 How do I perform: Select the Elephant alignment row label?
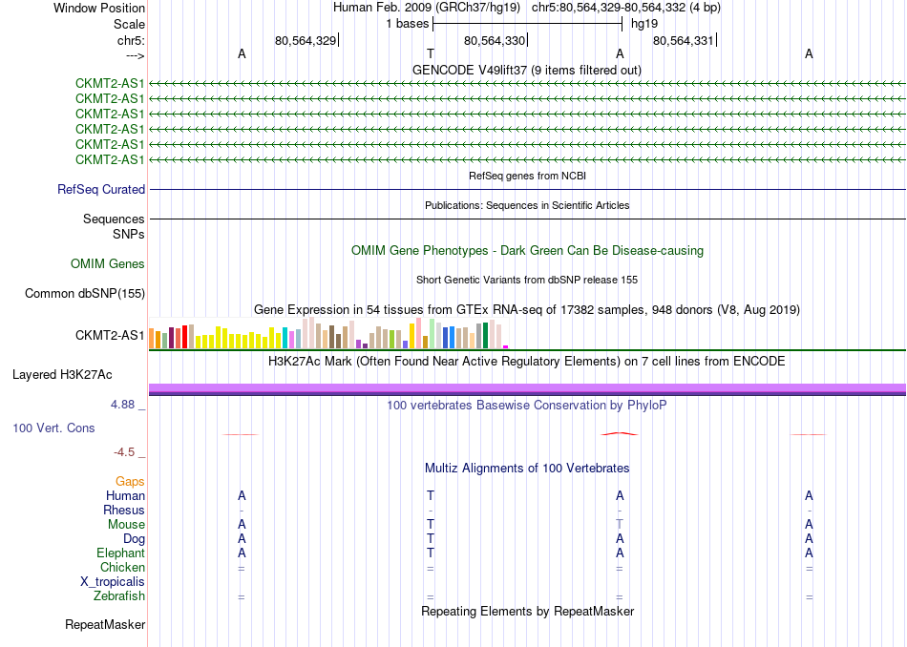coord(120,553)
